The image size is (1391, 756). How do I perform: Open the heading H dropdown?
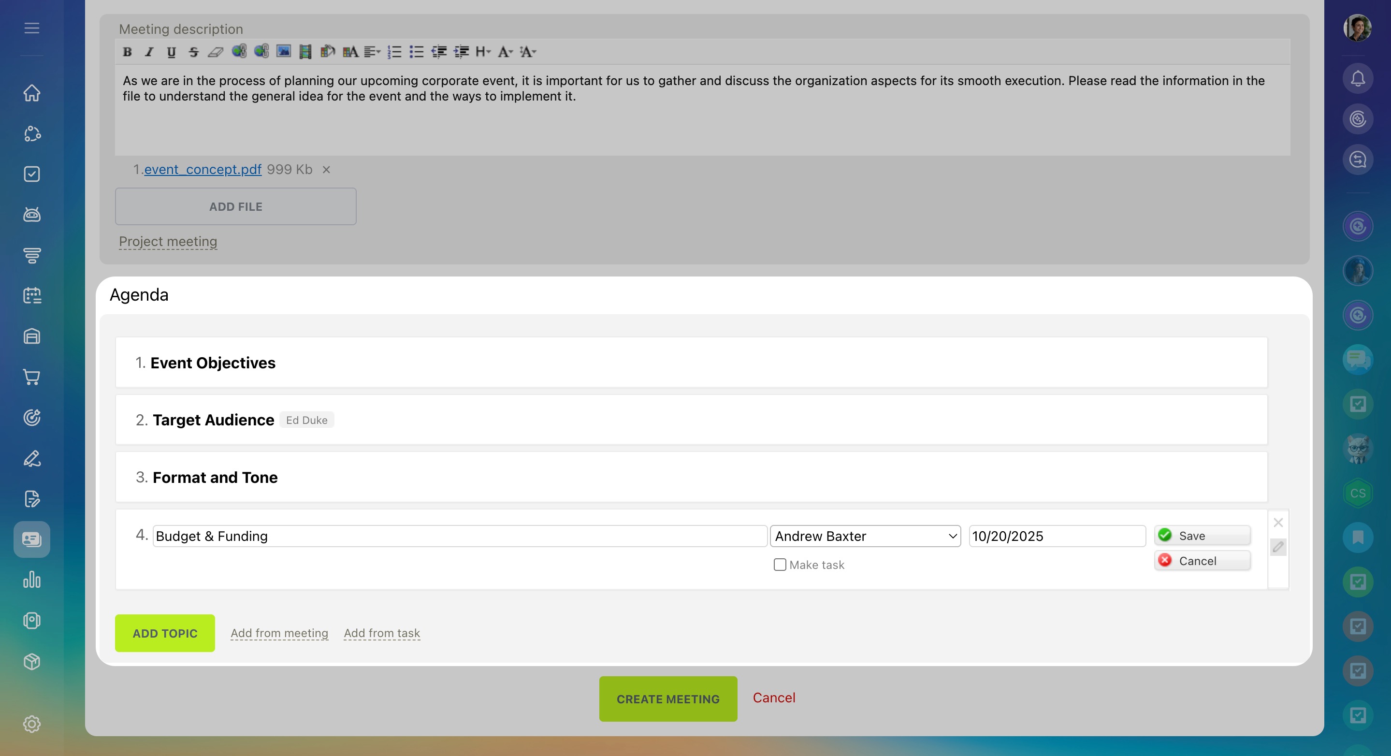pyautogui.click(x=483, y=52)
